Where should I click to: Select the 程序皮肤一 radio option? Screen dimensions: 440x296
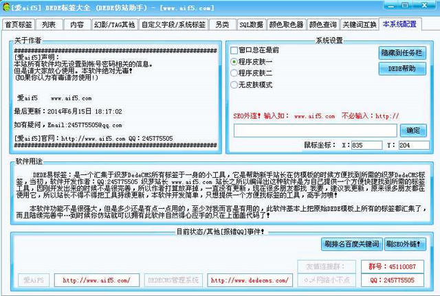pos(251,62)
